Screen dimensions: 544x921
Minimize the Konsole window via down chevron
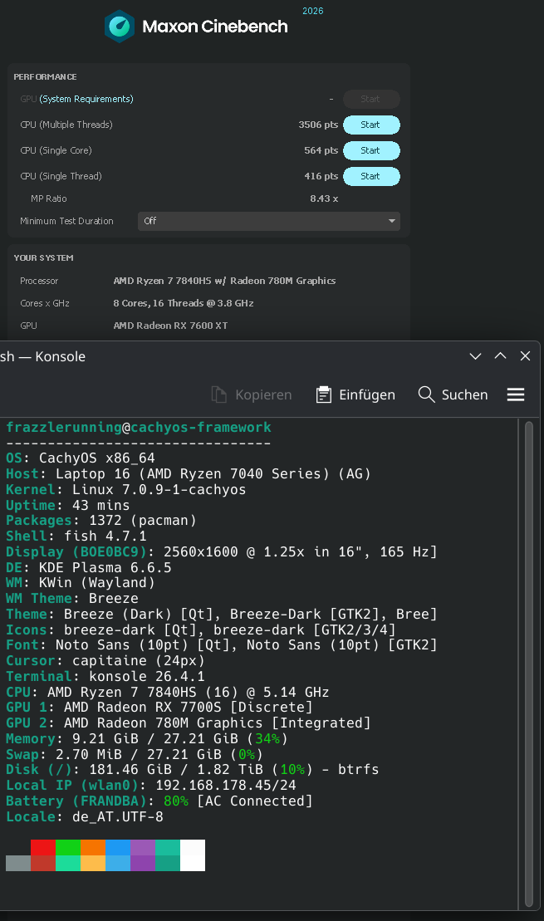tap(475, 356)
